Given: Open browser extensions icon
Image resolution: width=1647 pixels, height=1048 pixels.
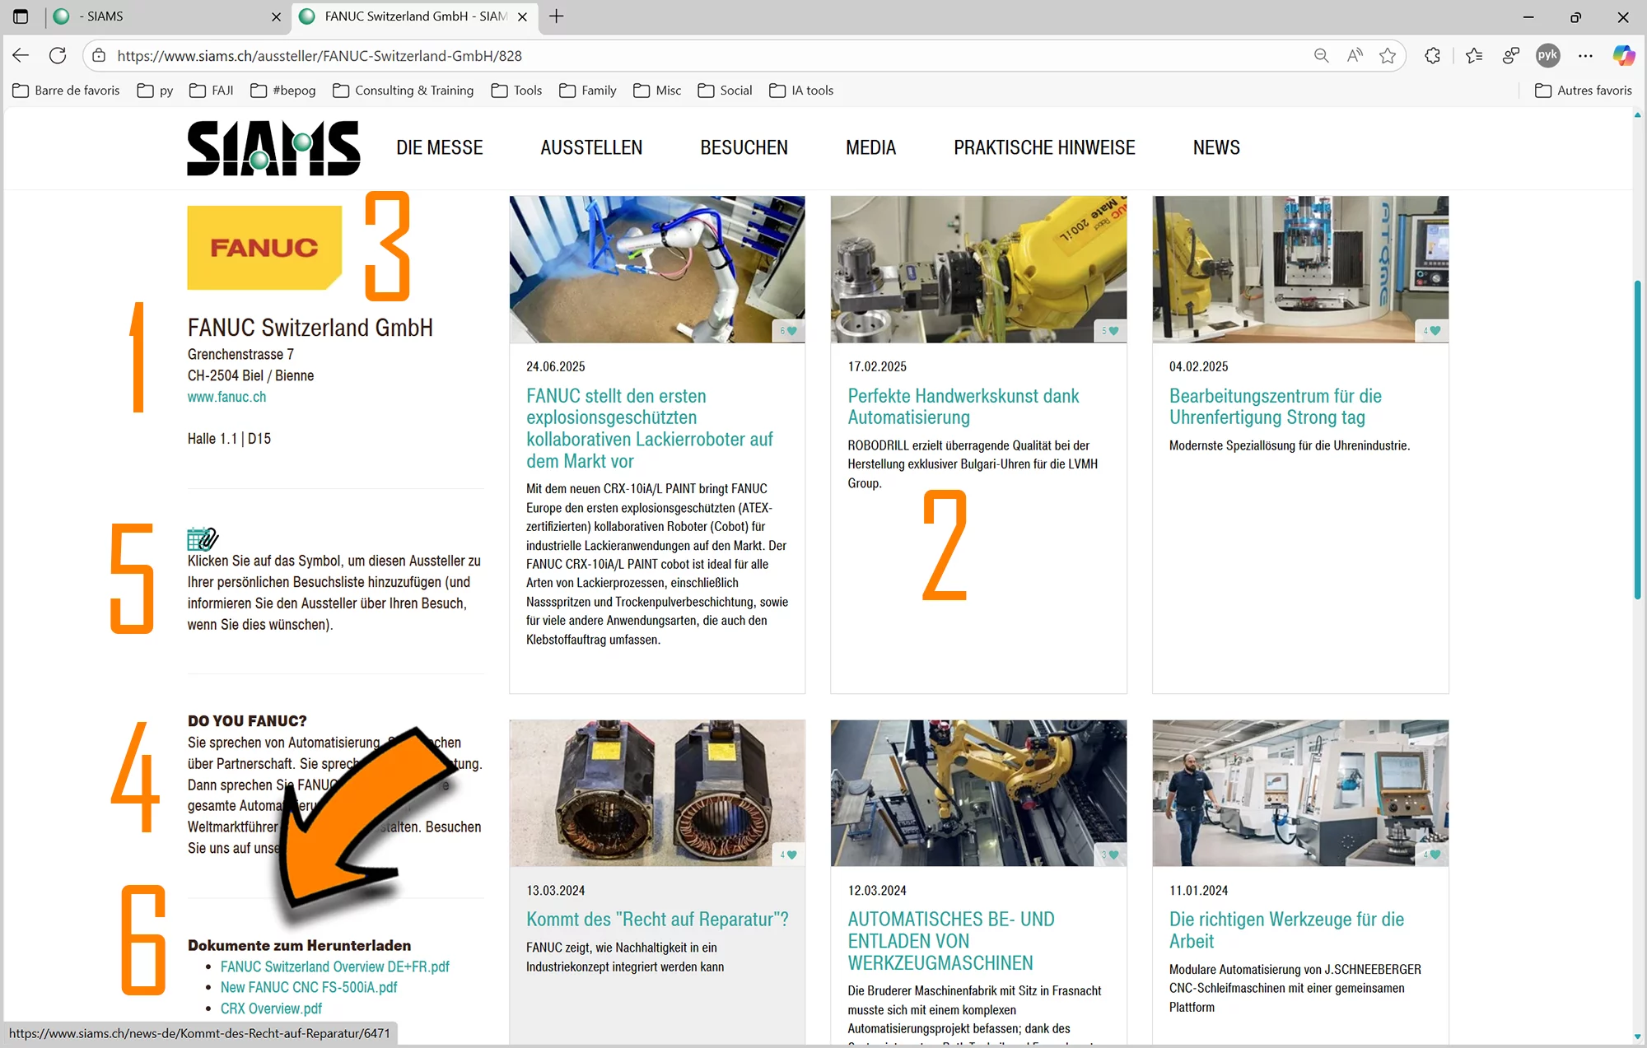Looking at the screenshot, I should [1433, 56].
